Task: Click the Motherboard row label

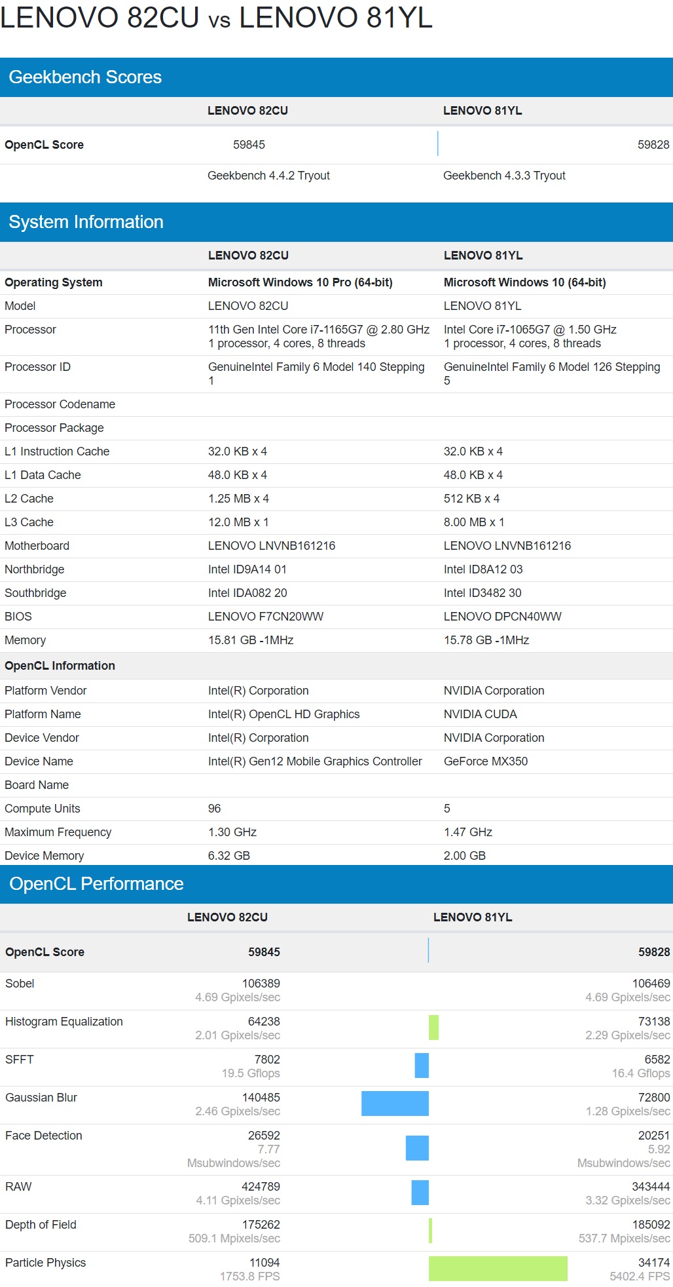Action: point(37,546)
